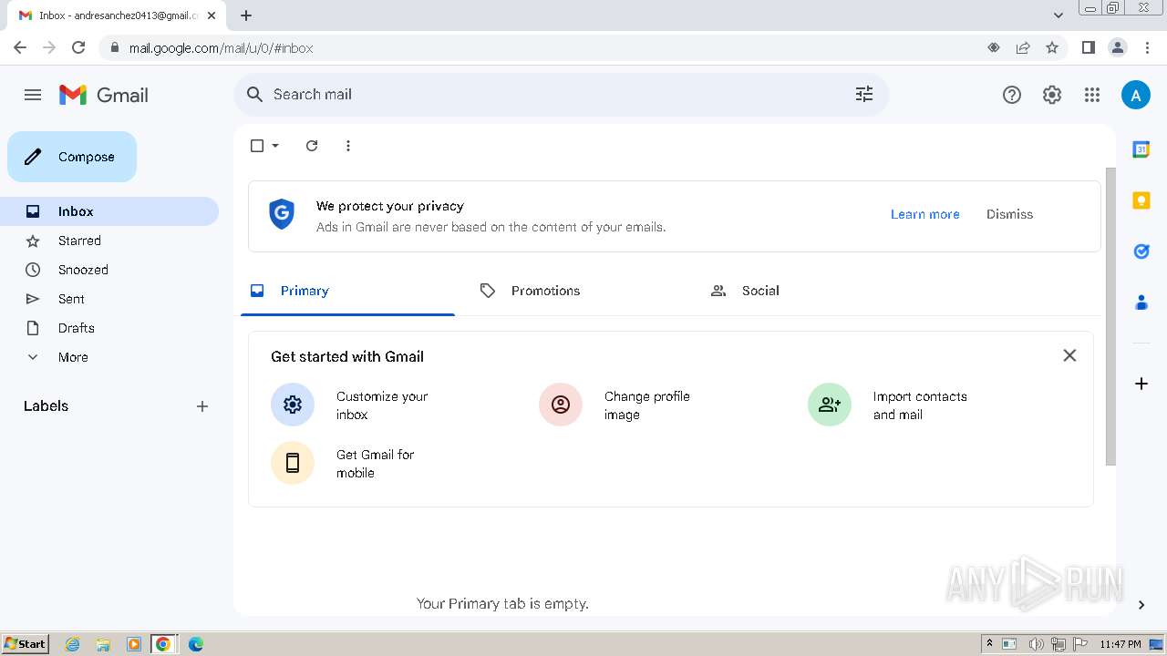1167x656 pixels.
Task: Open the More options menu
Action: (348, 146)
